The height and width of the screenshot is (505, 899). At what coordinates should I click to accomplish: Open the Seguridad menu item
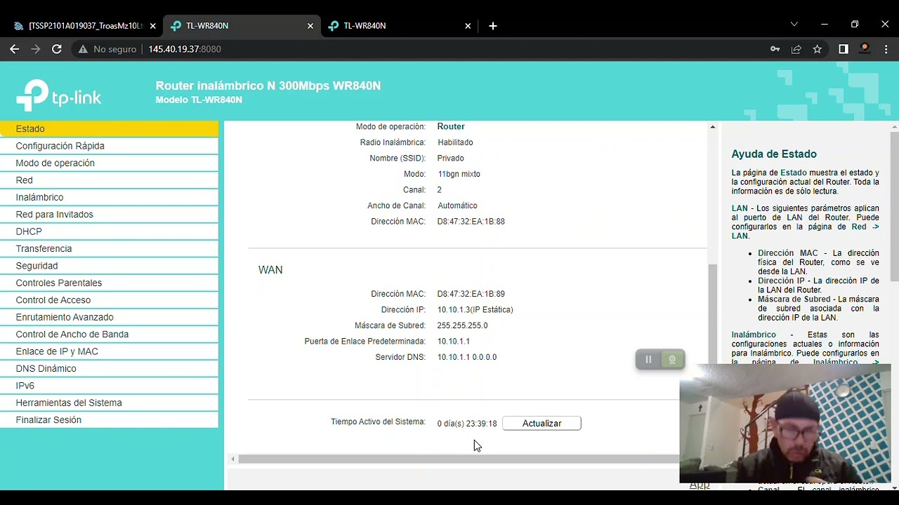[109, 266]
